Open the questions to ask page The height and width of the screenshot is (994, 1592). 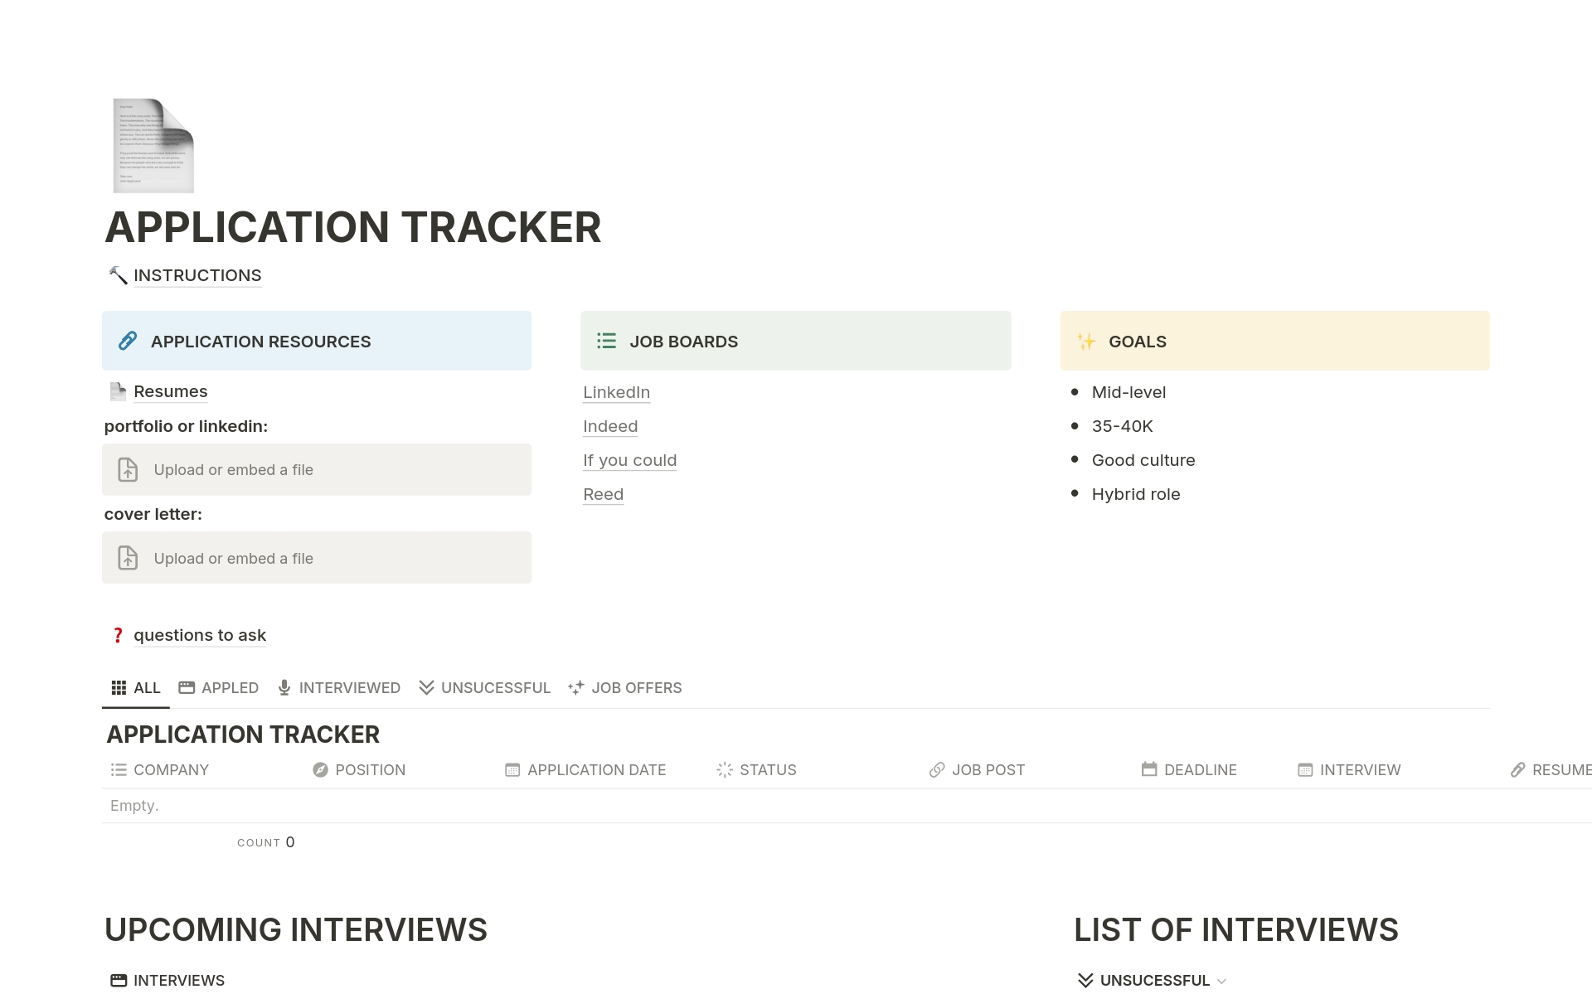pyautogui.click(x=199, y=635)
